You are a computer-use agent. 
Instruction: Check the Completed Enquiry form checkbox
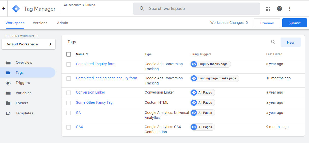tap(69, 64)
